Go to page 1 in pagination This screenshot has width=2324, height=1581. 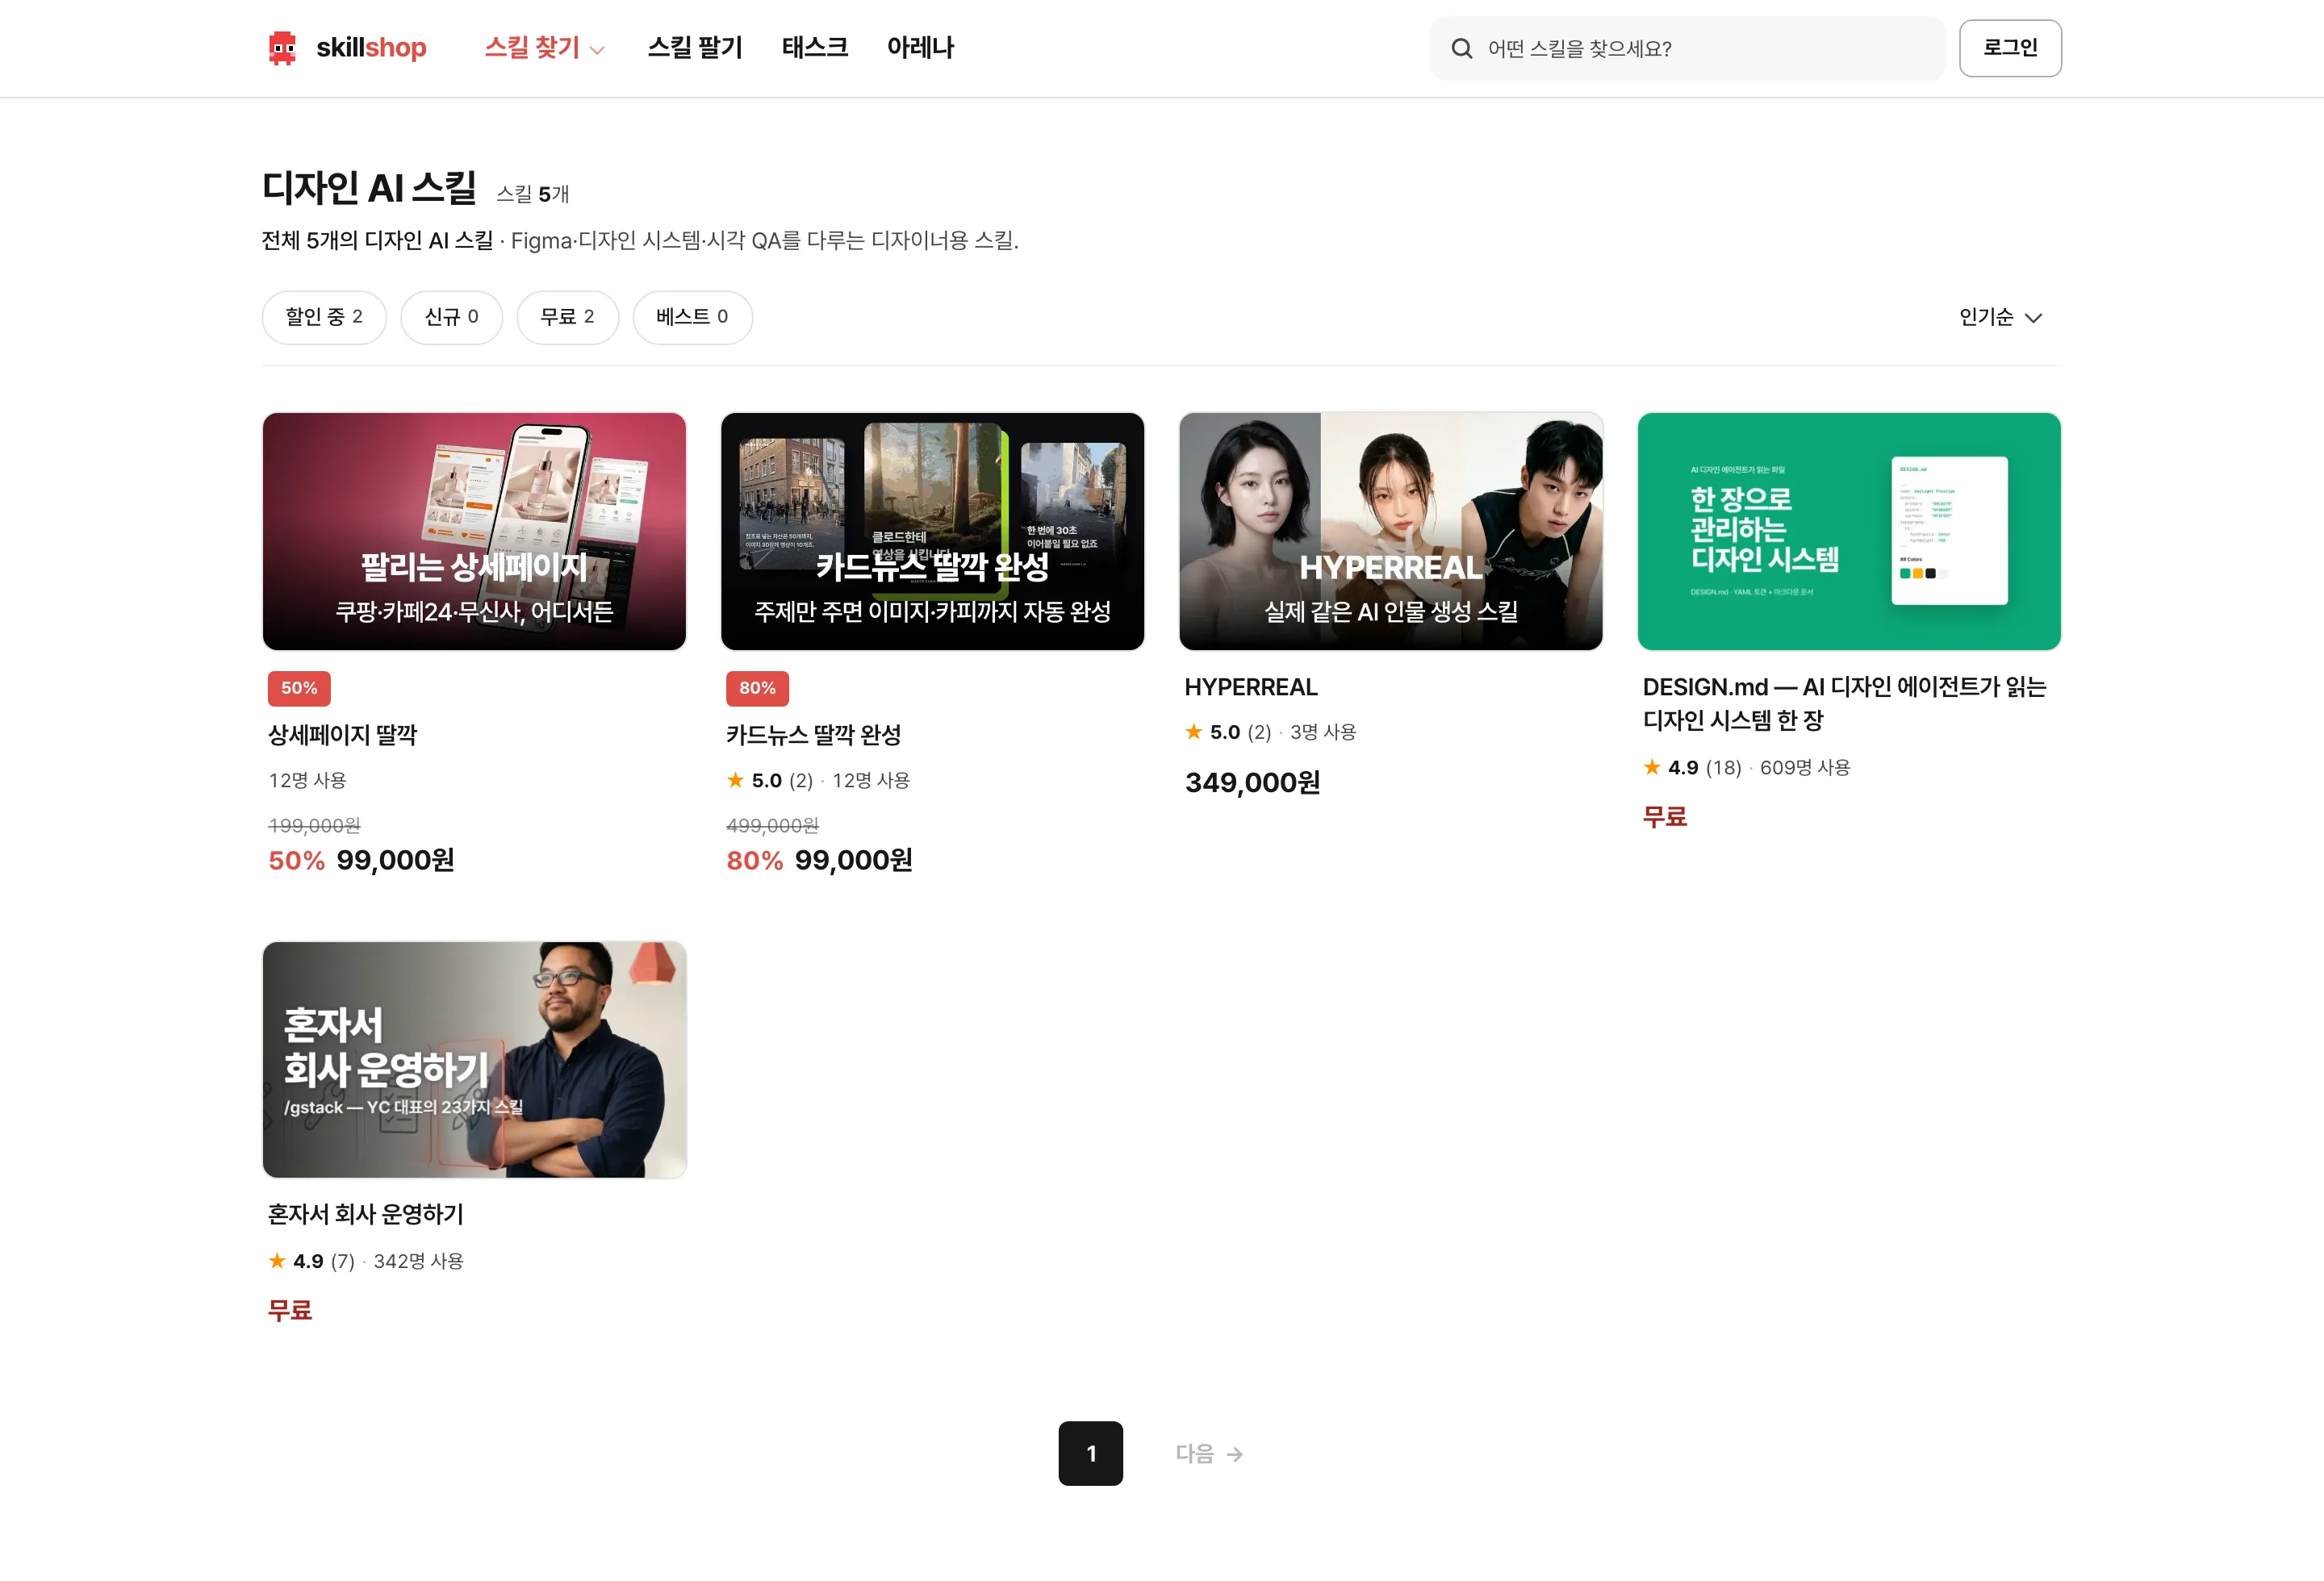click(x=1090, y=1453)
